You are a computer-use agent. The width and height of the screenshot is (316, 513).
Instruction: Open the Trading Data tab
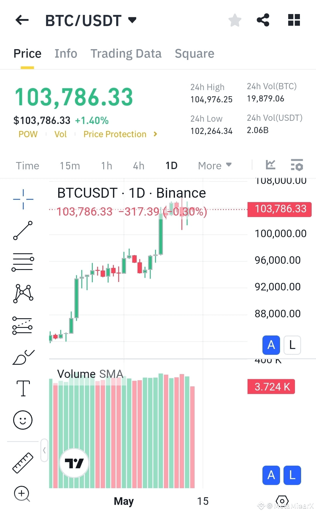pyautogui.click(x=126, y=54)
